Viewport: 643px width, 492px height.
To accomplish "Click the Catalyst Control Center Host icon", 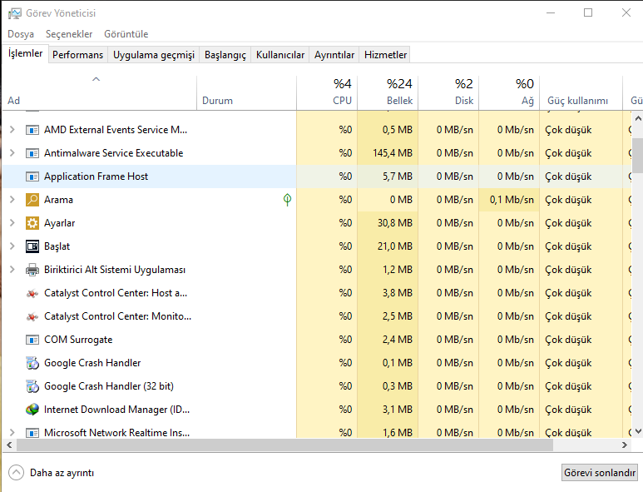I will click(32, 293).
